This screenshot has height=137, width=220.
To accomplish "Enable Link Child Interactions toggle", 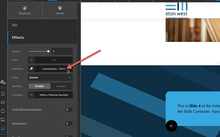I will point(69,110).
